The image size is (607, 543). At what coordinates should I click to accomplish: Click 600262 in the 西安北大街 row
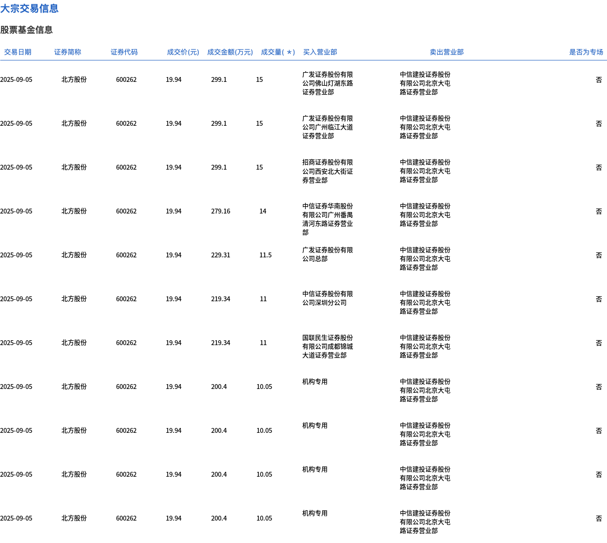[126, 167]
